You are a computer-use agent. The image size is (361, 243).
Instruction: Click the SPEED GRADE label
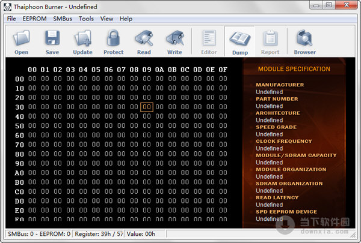click(x=276, y=127)
